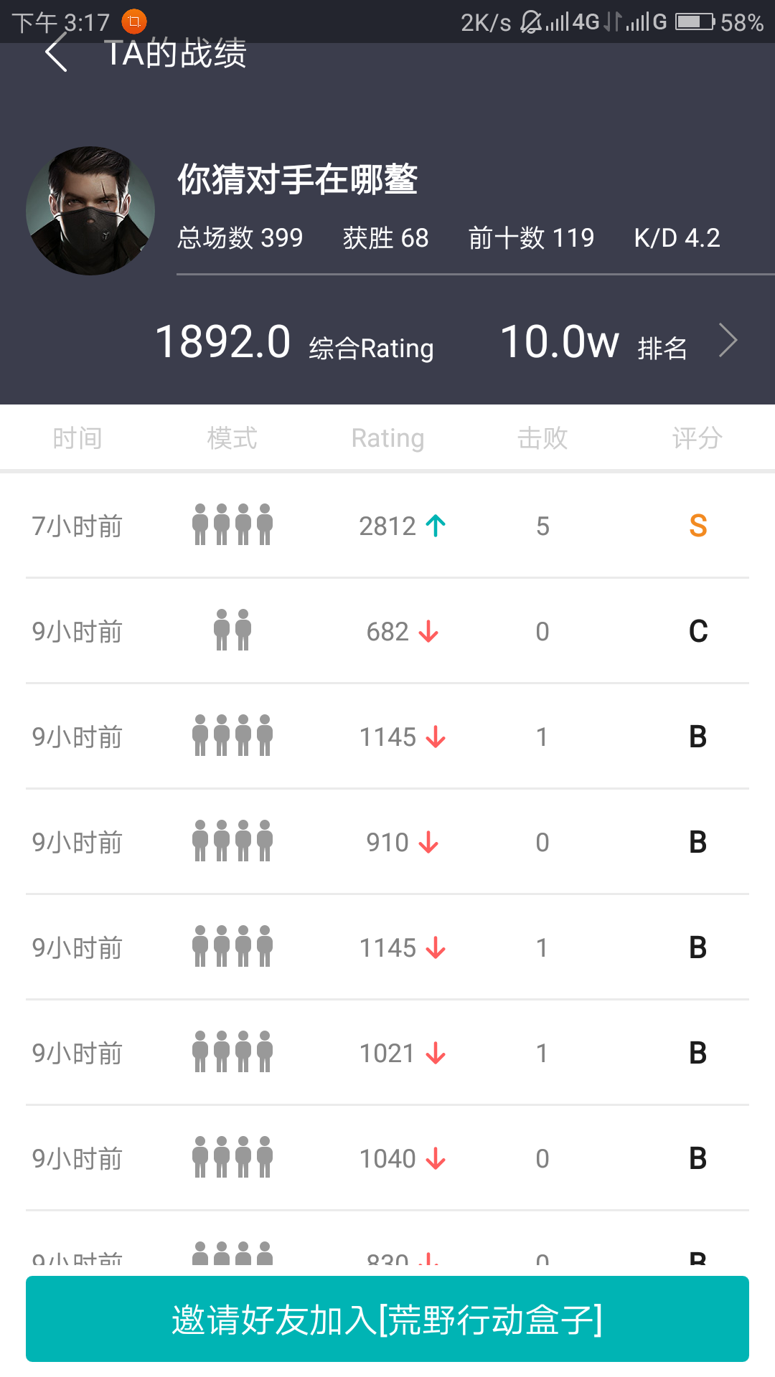Viewport: 775px width, 1377px height.
Task: Select the 击败 column header
Action: point(542,437)
